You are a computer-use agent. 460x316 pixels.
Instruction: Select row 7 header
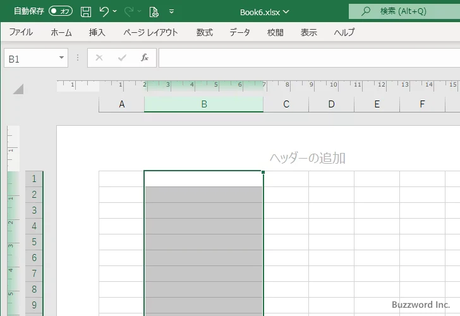point(34,274)
